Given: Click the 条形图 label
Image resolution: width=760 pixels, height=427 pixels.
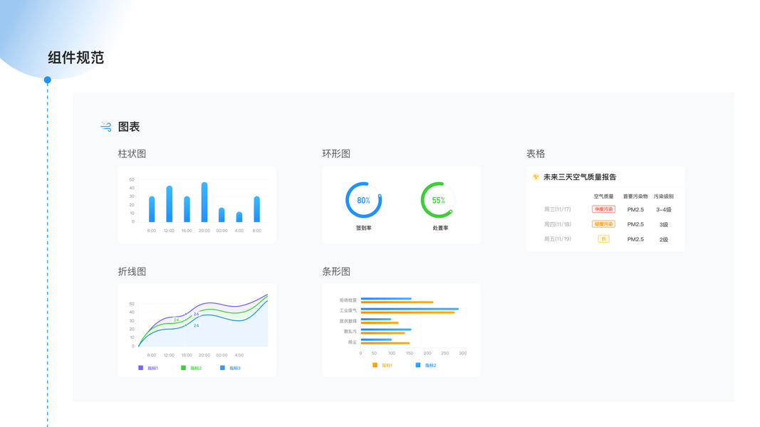Looking at the screenshot, I should point(336,272).
